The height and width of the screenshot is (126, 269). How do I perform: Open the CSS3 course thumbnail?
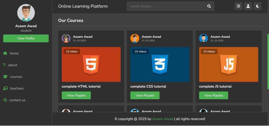160,64
